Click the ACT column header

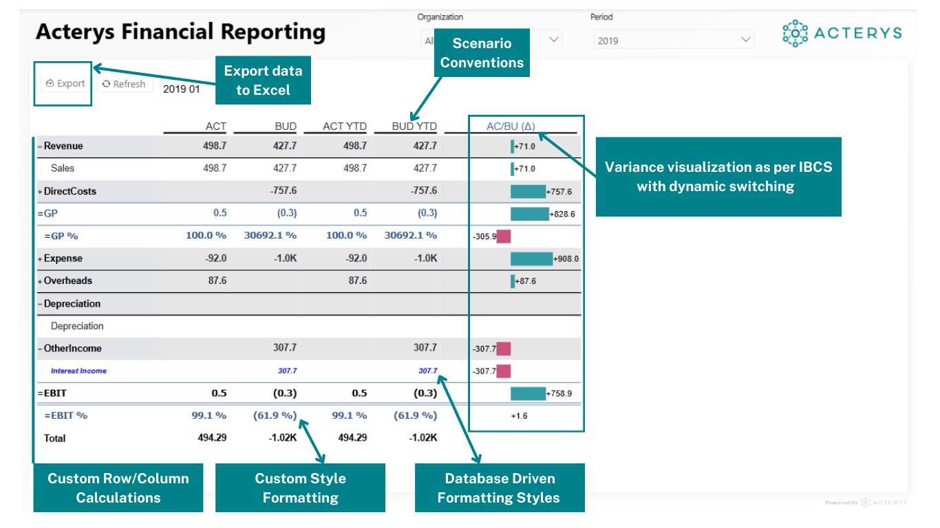216,126
